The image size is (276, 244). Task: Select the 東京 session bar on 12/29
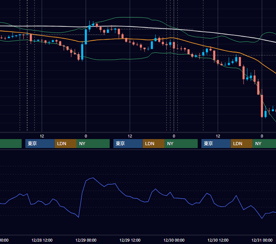[x=128, y=144]
